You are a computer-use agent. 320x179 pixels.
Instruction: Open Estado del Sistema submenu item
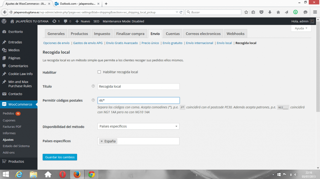16,146
